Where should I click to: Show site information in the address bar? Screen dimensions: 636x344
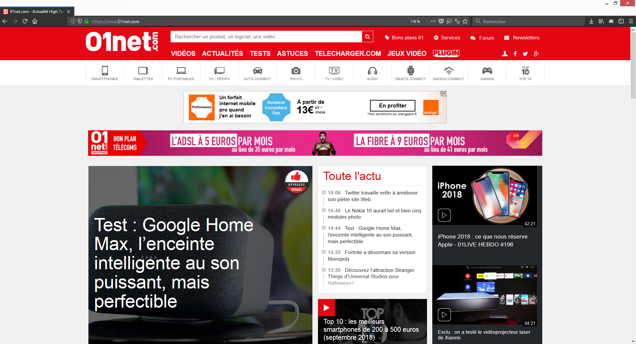(73, 21)
